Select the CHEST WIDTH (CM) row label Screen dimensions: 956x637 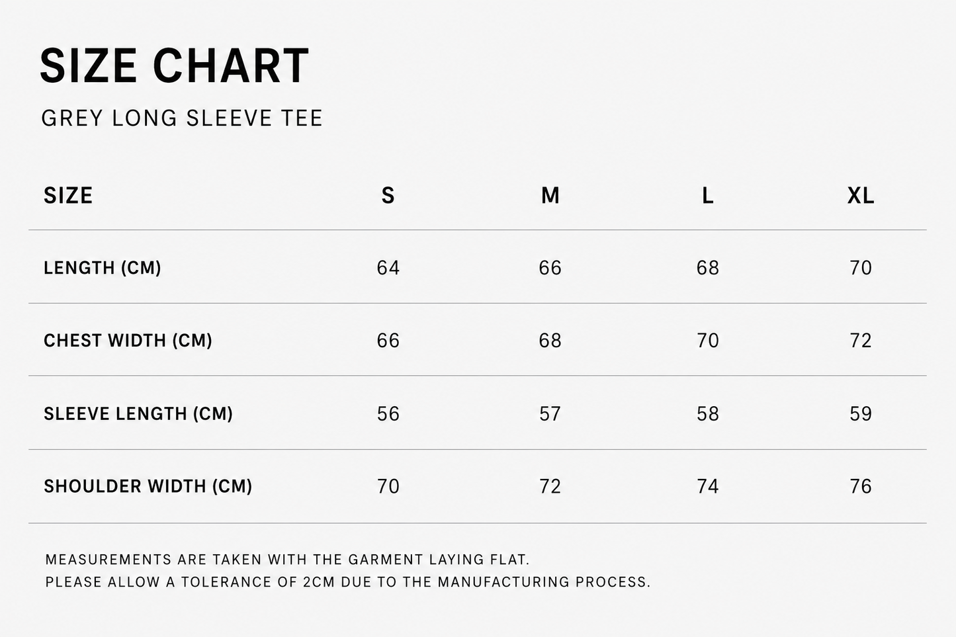[x=128, y=341]
